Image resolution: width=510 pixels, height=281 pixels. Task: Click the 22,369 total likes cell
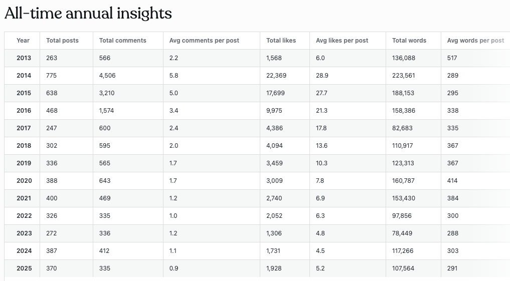pyautogui.click(x=276, y=76)
